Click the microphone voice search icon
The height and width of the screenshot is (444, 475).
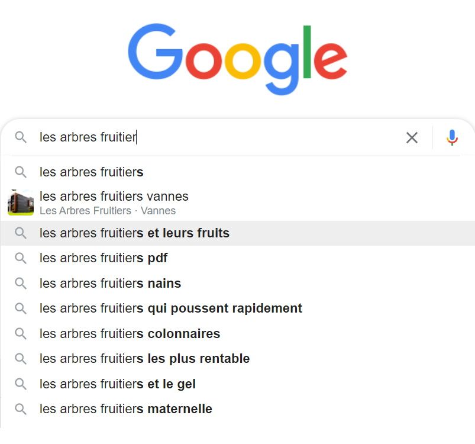pyautogui.click(x=452, y=137)
